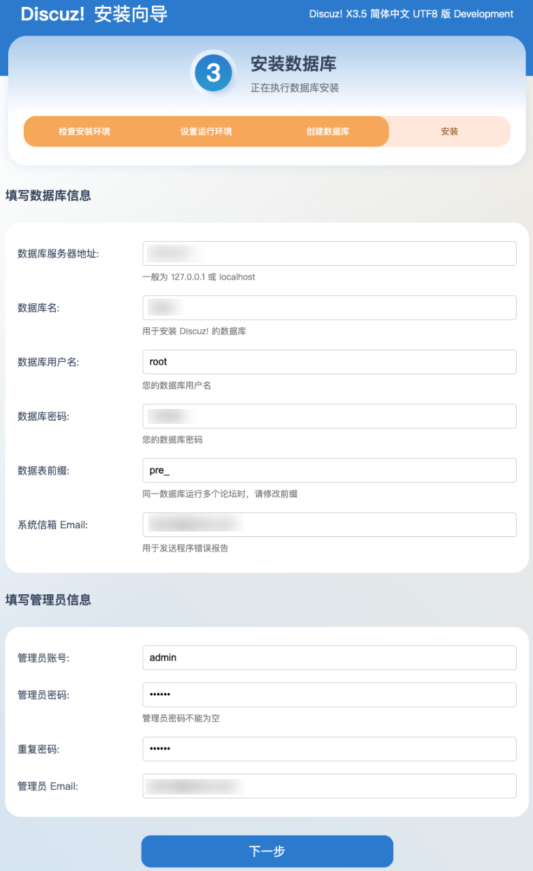Screen dimensions: 533x871
Task: Click the Discuz! X3.5 version text
Action: (411, 14)
